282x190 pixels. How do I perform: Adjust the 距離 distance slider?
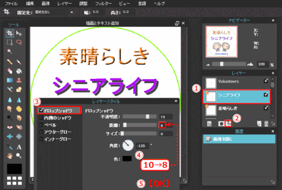(x=140, y=125)
